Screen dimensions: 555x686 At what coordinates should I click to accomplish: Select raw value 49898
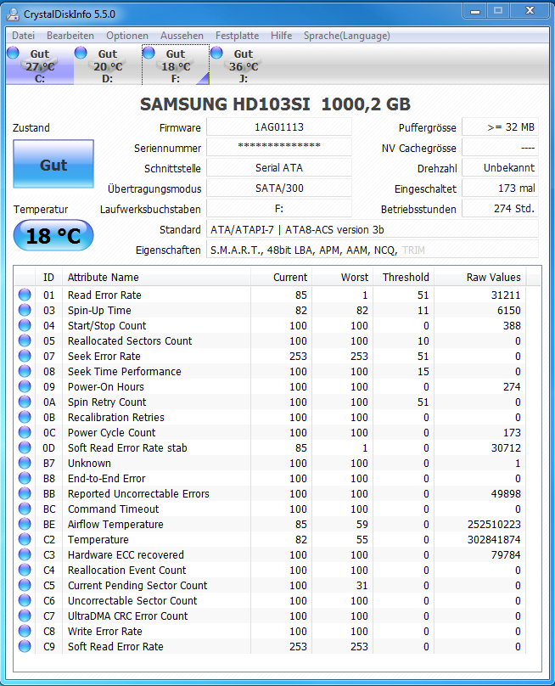[x=506, y=493]
